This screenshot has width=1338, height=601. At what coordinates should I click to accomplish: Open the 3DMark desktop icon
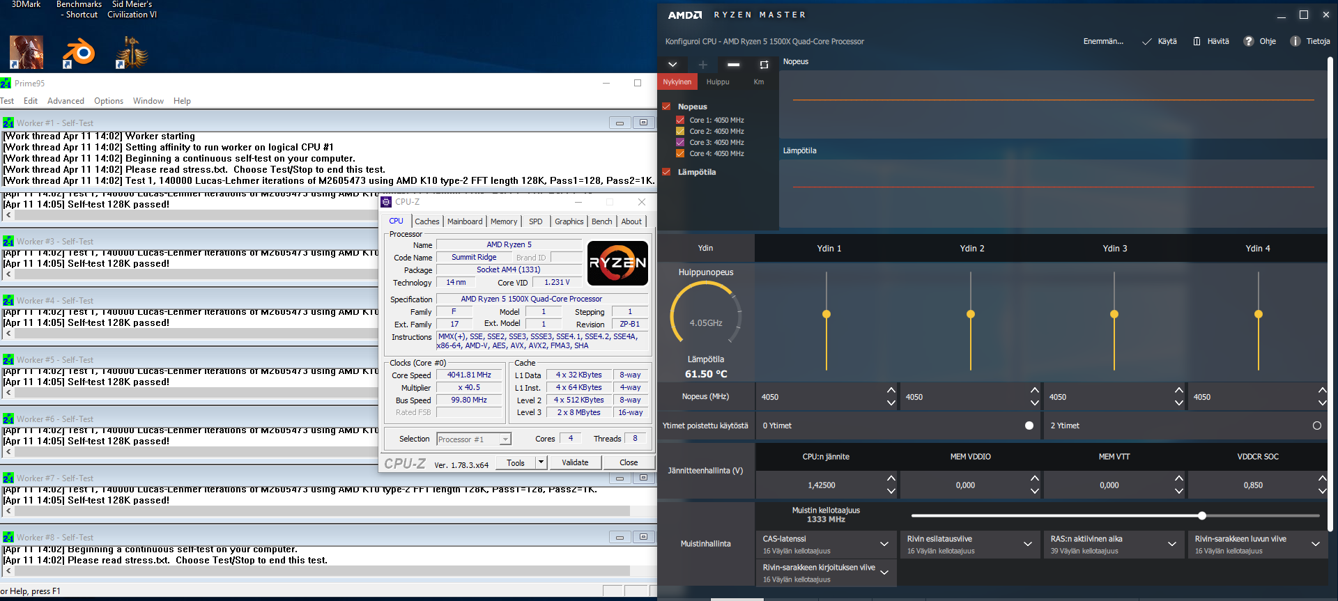pos(26,52)
